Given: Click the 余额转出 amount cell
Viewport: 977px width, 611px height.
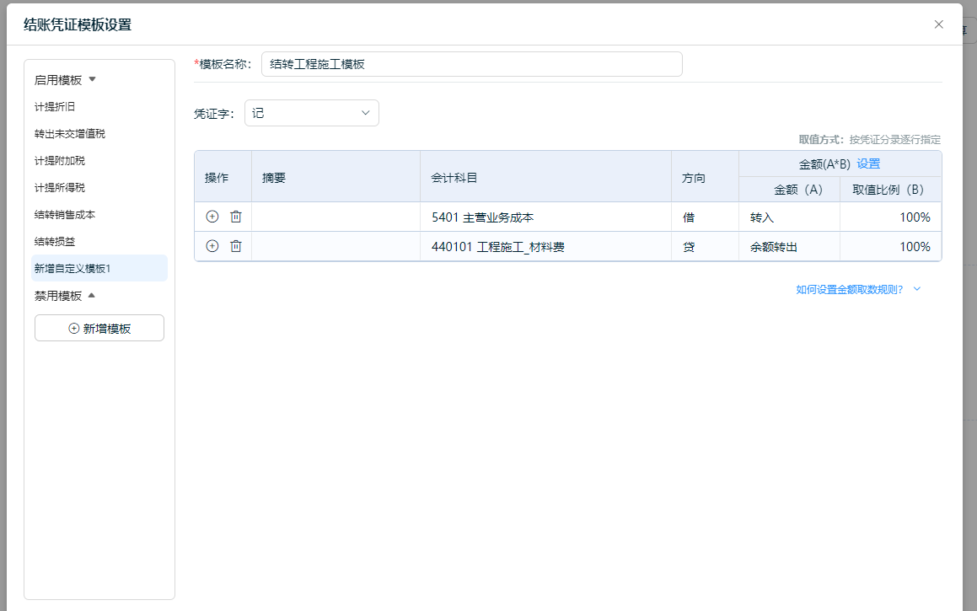Looking at the screenshot, I should click(x=788, y=247).
